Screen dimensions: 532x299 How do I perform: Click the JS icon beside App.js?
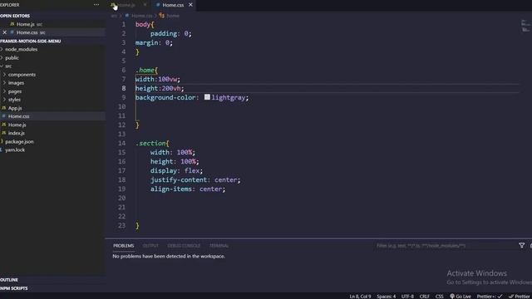tap(3, 108)
